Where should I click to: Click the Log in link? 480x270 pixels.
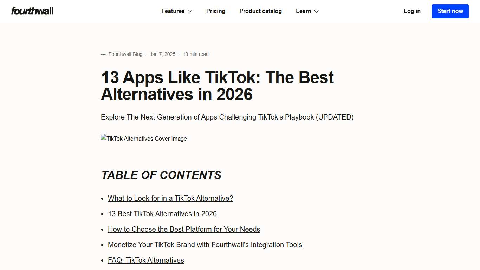pyautogui.click(x=412, y=11)
